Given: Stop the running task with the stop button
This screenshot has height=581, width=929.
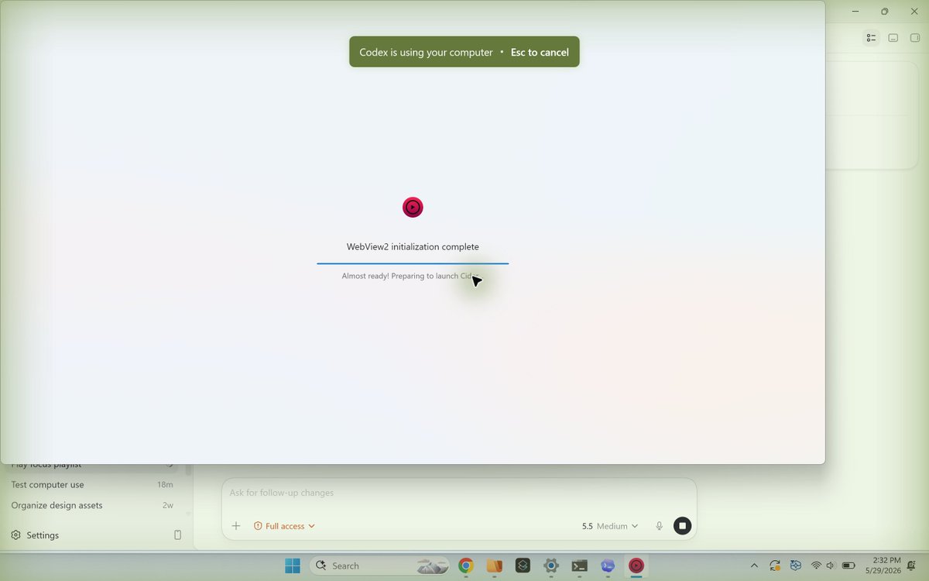Looking at the screenshot, I should [x=682, y=526].
